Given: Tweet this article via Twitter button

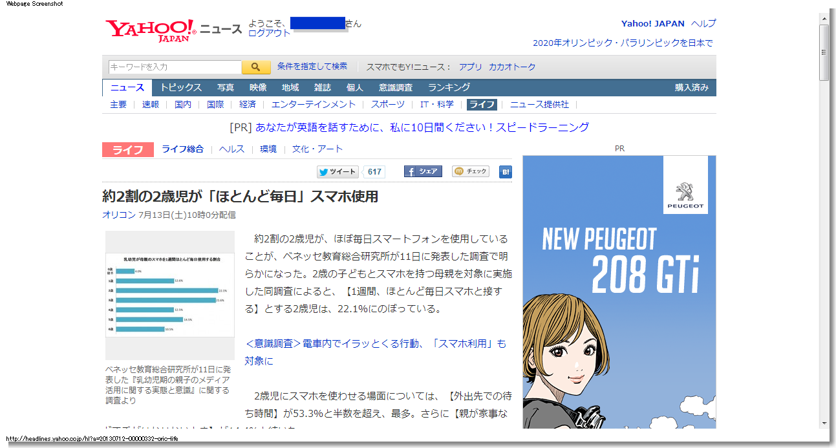Looking at the screenshot, I should point(338,171).
